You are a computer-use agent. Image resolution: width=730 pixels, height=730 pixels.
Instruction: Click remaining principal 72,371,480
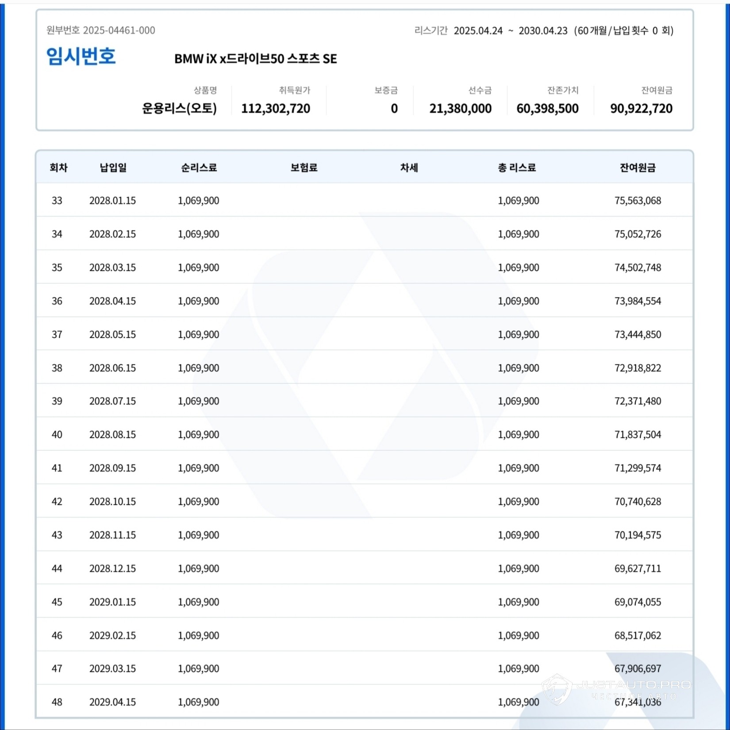point(638,401)
